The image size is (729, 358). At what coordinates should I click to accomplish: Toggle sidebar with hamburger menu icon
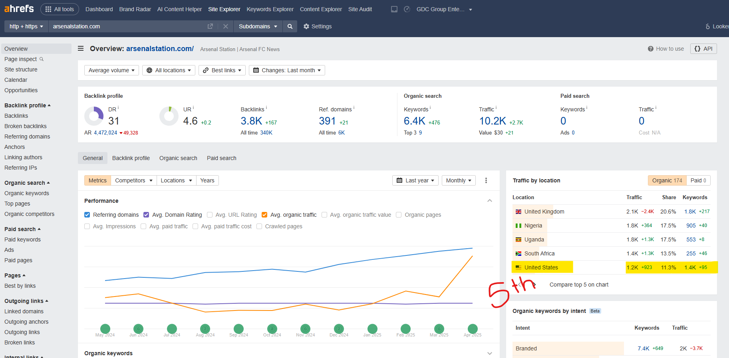pos(81,49)
